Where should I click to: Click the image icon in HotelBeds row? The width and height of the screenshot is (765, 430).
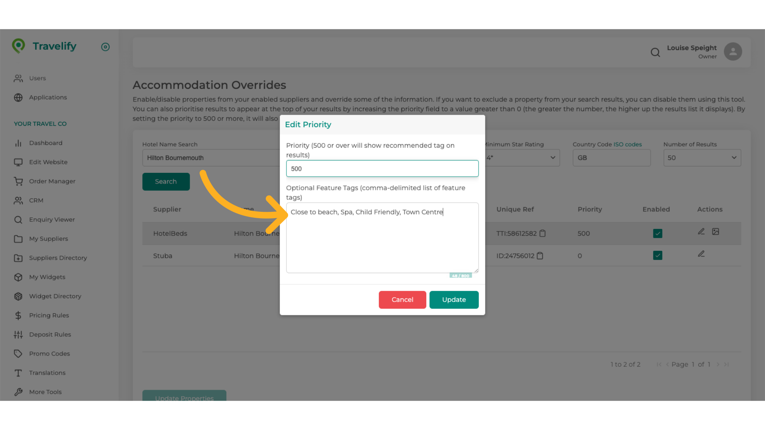(716, 231)
